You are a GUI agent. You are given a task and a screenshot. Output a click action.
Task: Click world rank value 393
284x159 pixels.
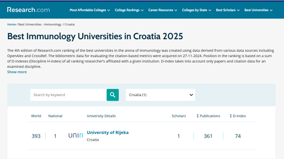(36, 136)
